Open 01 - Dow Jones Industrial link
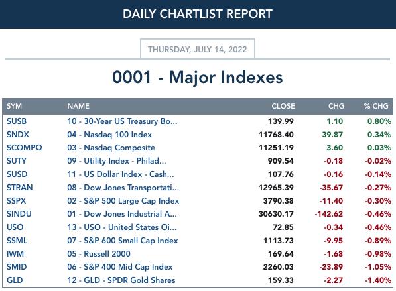 [x=122, y=213]
